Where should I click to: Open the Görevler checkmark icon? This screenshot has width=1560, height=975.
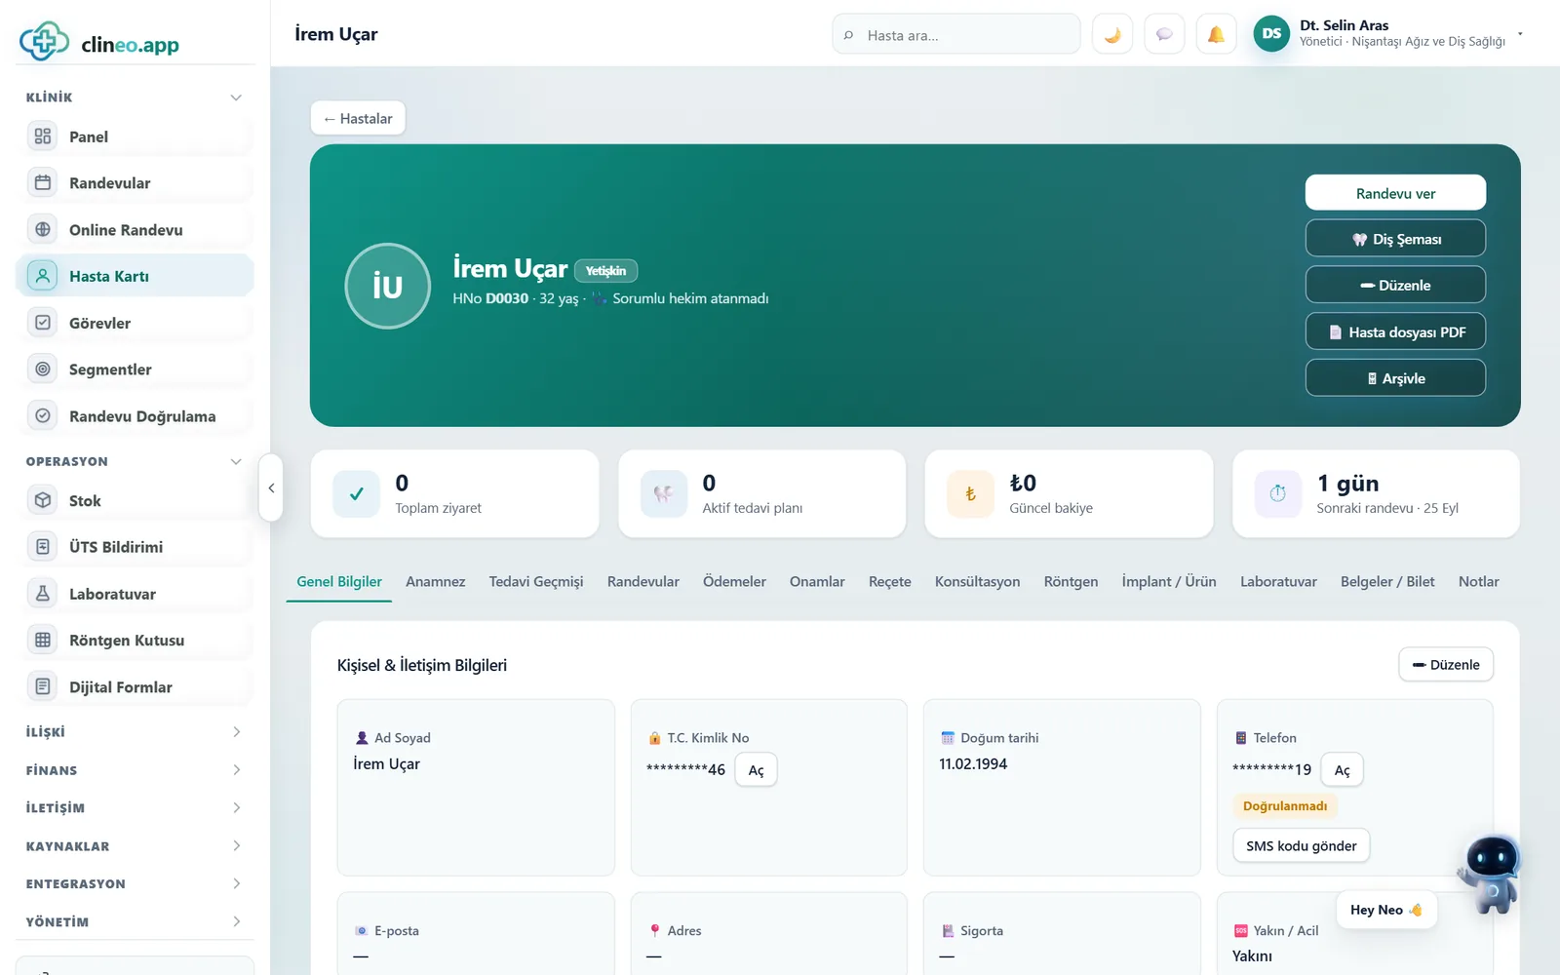[x=43, y=323]
